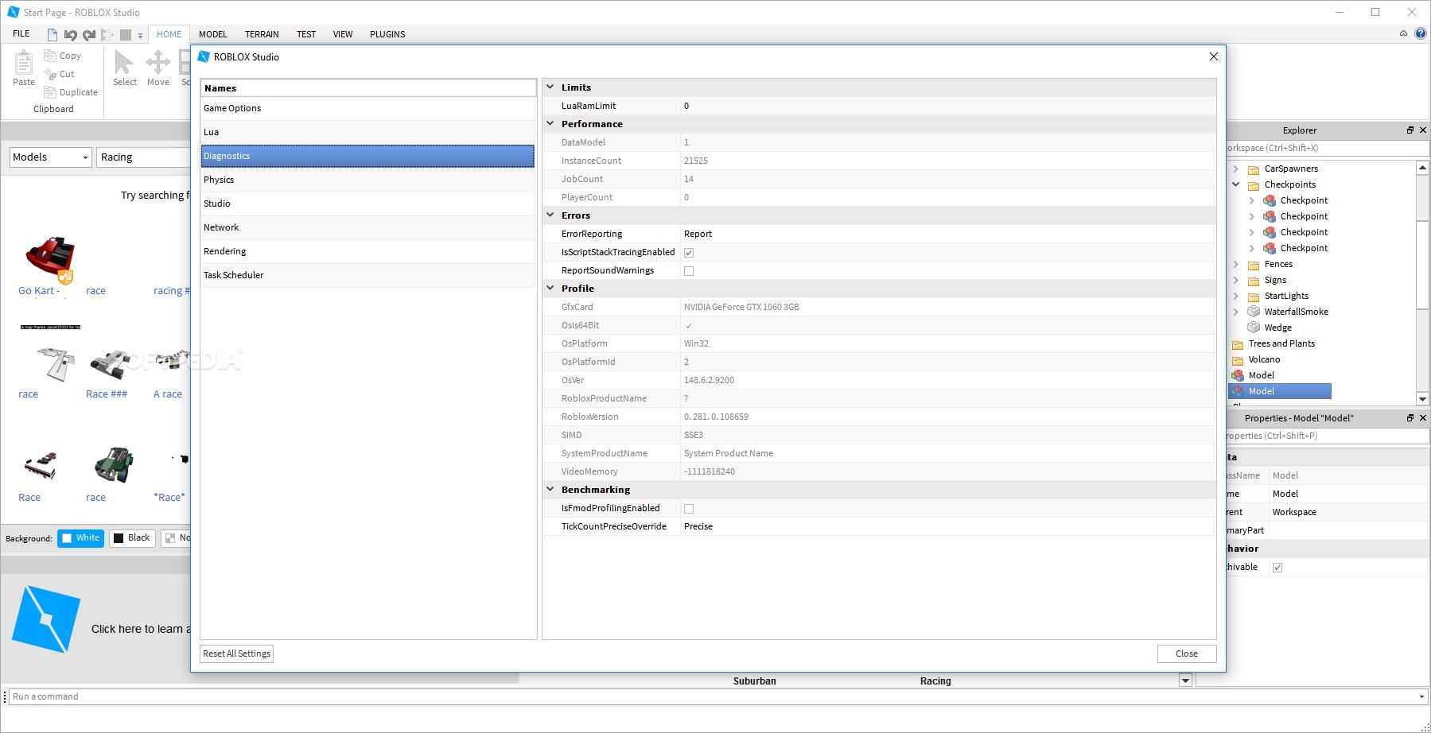Close the ROBLOX Studio settings dialog with X
This screenshot has width=1431, height=733.
point(1213,56)
